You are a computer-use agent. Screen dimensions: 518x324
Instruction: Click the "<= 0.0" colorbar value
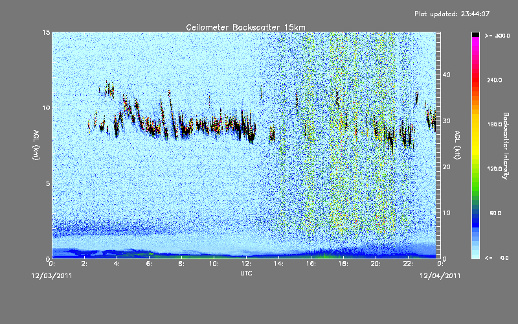pyautogui.click(x=497, y=258)
